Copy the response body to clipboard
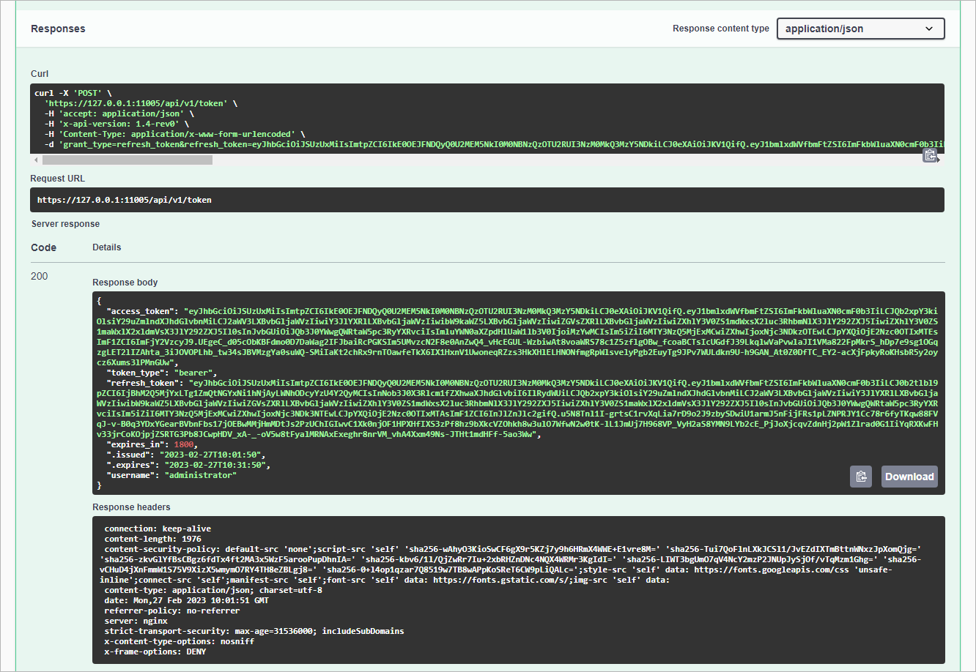The image size is (976, 672). point(861,477)
